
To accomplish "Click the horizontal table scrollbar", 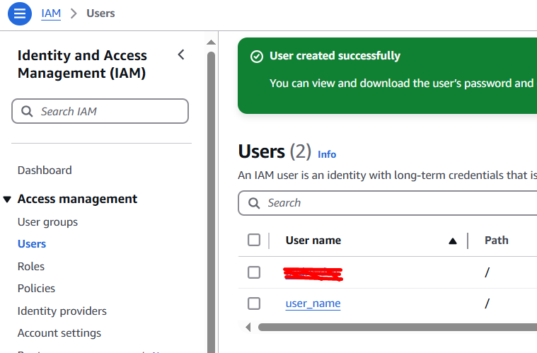I will [396, 327].
